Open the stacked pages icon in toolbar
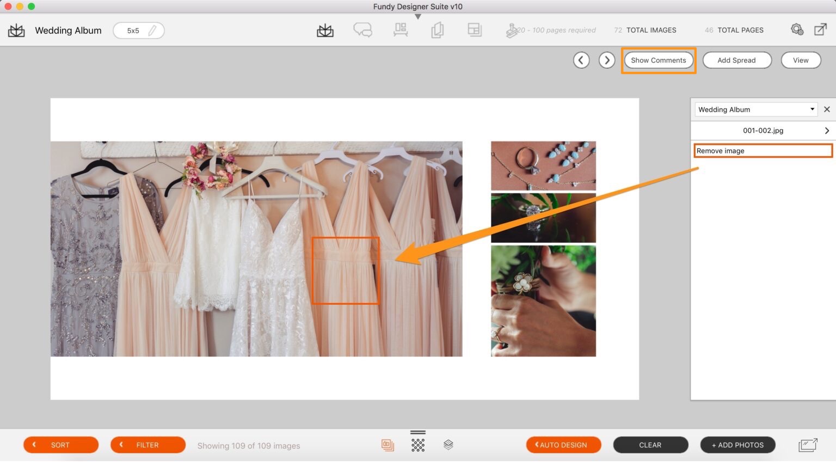Viewport: 836px width, 473px height. click(437, 30)
